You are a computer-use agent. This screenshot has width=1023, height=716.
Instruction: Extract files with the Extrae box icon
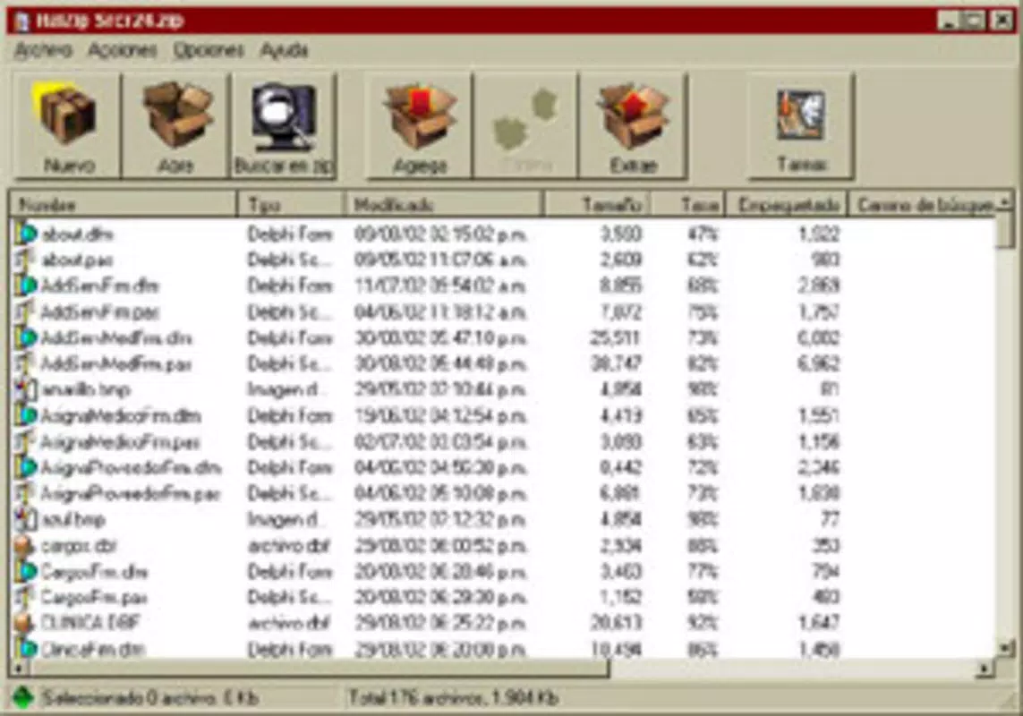(632, 115)
